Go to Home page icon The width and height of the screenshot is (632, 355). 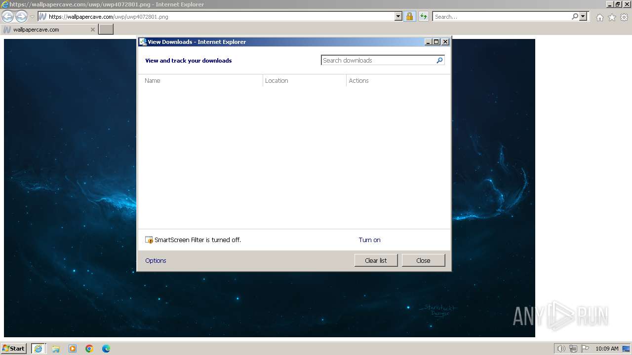click(x=599, y=17)
